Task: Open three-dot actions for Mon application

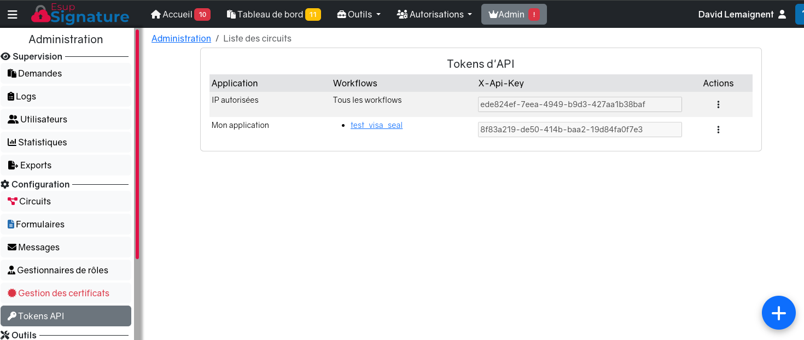Action: point(718,130)
